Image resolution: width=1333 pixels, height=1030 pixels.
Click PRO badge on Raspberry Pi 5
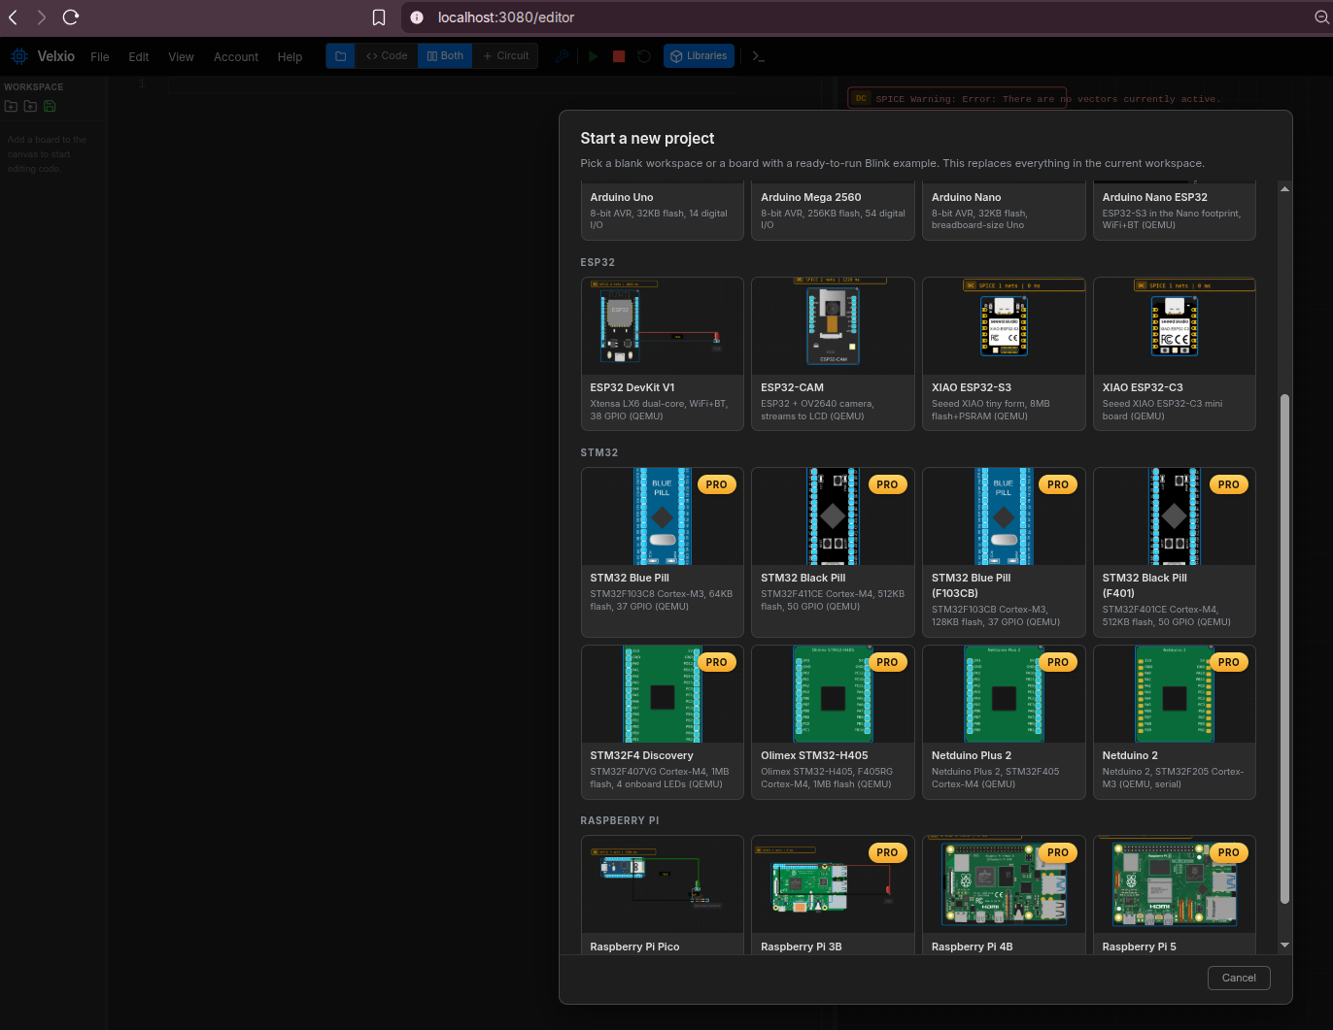(x=1229, y=852)
